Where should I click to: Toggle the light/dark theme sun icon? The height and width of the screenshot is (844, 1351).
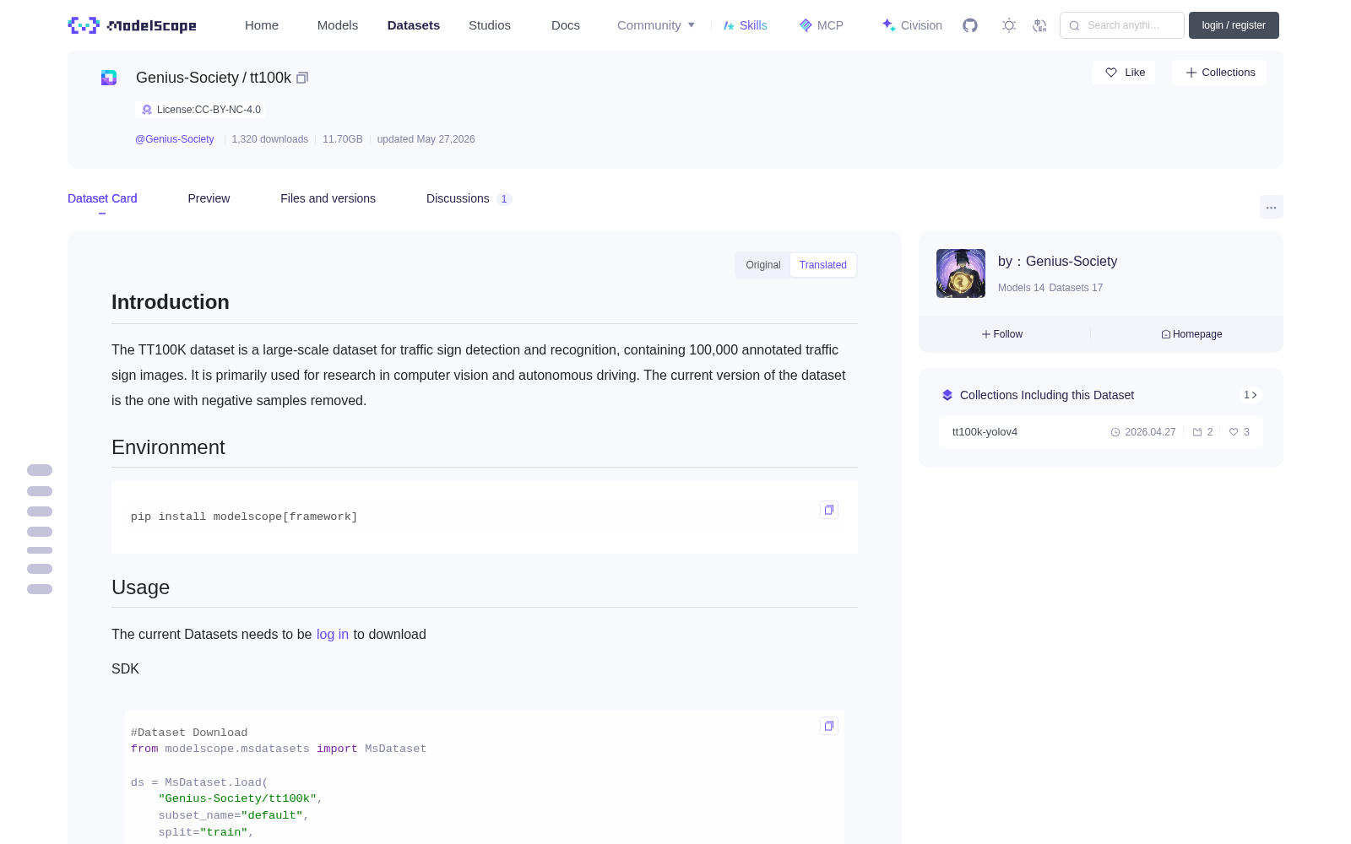click(x=1008, y=25)
